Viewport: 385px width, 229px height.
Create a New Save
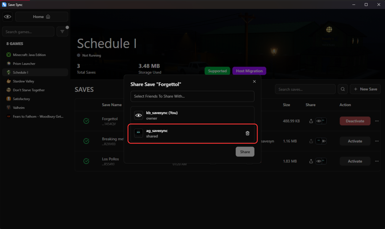point(365,89)
